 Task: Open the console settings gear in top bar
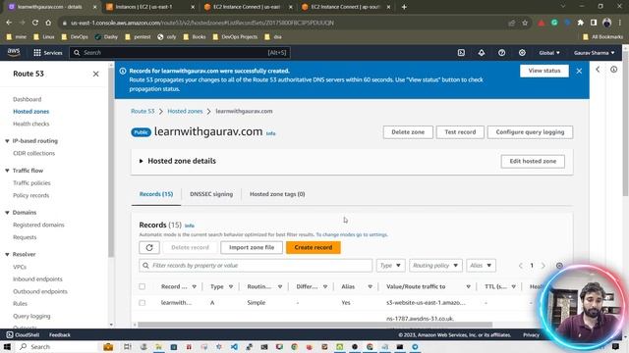click(x=522, y=52)
